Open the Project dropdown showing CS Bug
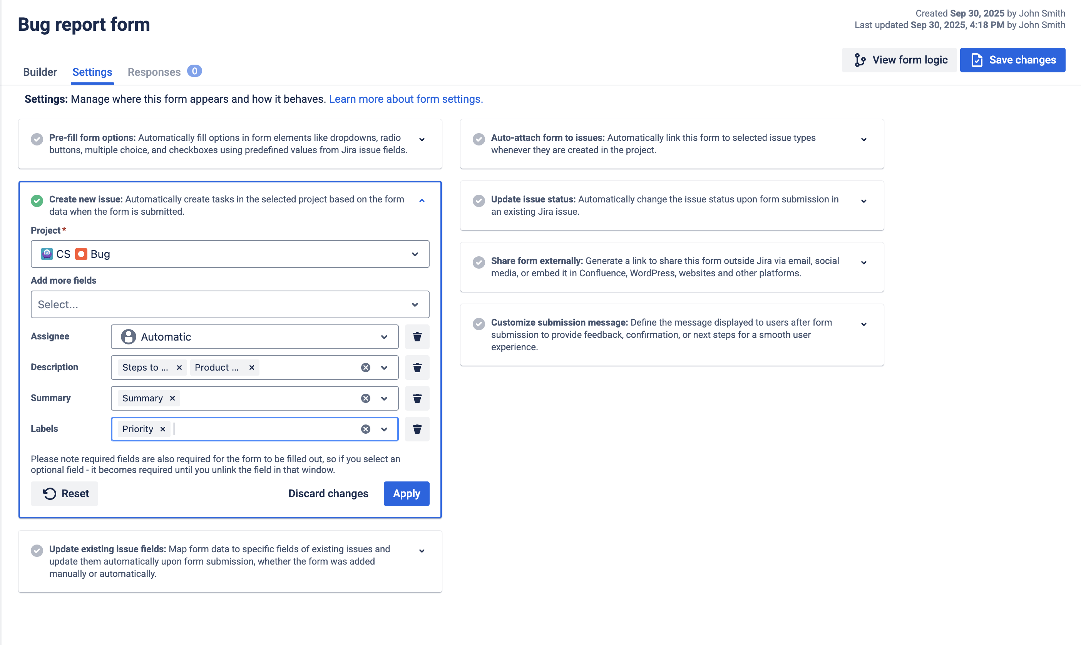This screenshot has width=1081, height=645. click(x=230, y=254)
